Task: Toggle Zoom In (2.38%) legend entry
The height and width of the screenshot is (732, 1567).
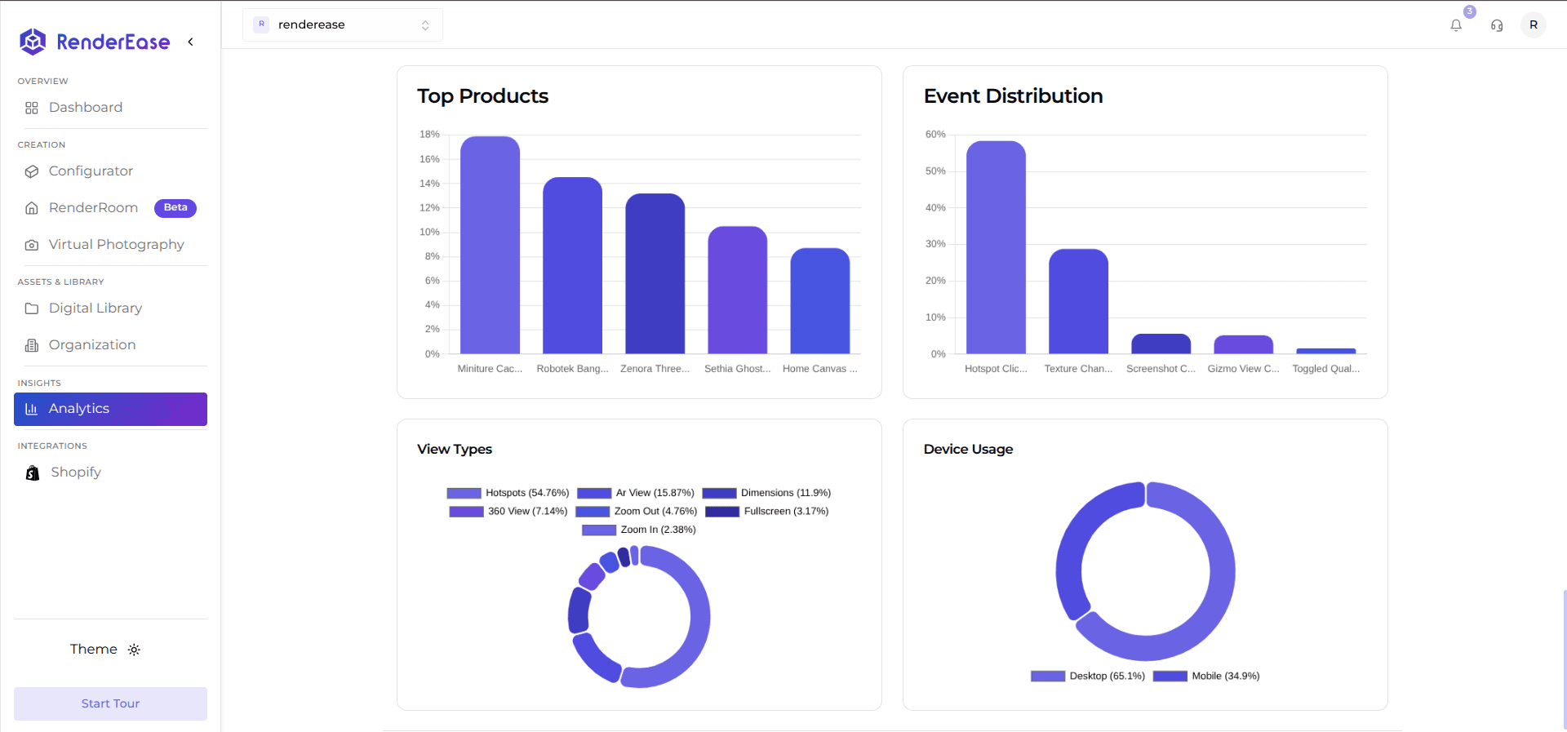Action: tap(639, 530)
